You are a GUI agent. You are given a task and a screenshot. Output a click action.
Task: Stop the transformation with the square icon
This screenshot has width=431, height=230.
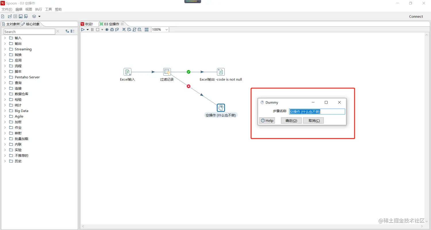(98, 30)
